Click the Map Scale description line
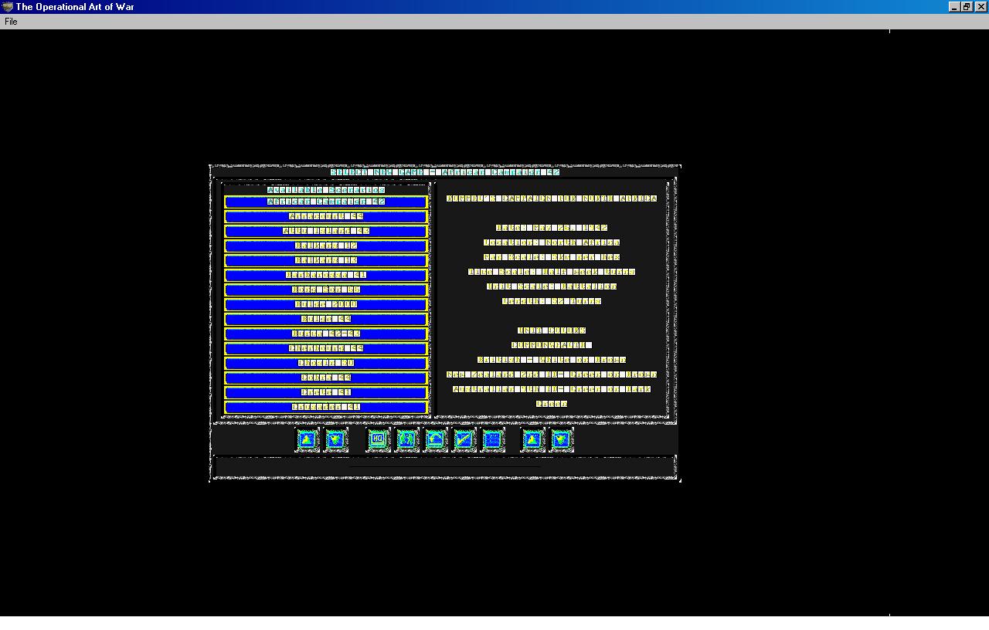Image resolution: width=989 pixels, height=630 pixels. point(552,257)
